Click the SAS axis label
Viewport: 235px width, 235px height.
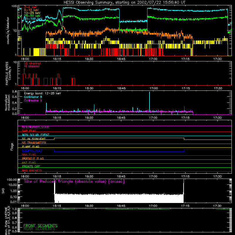pos(3,191)
